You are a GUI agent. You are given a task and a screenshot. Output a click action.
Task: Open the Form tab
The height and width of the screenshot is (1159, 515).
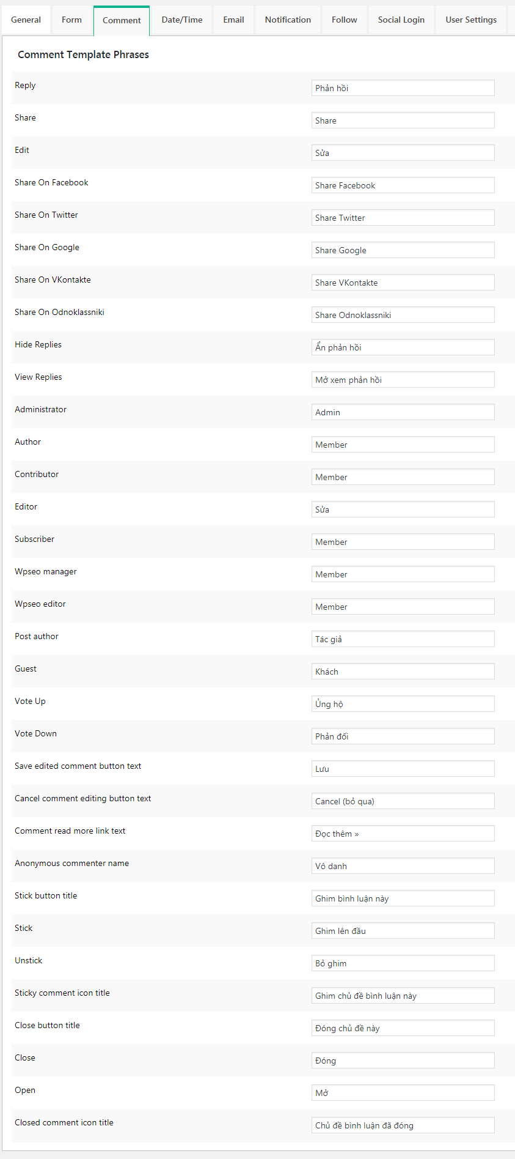pos(71,20)
